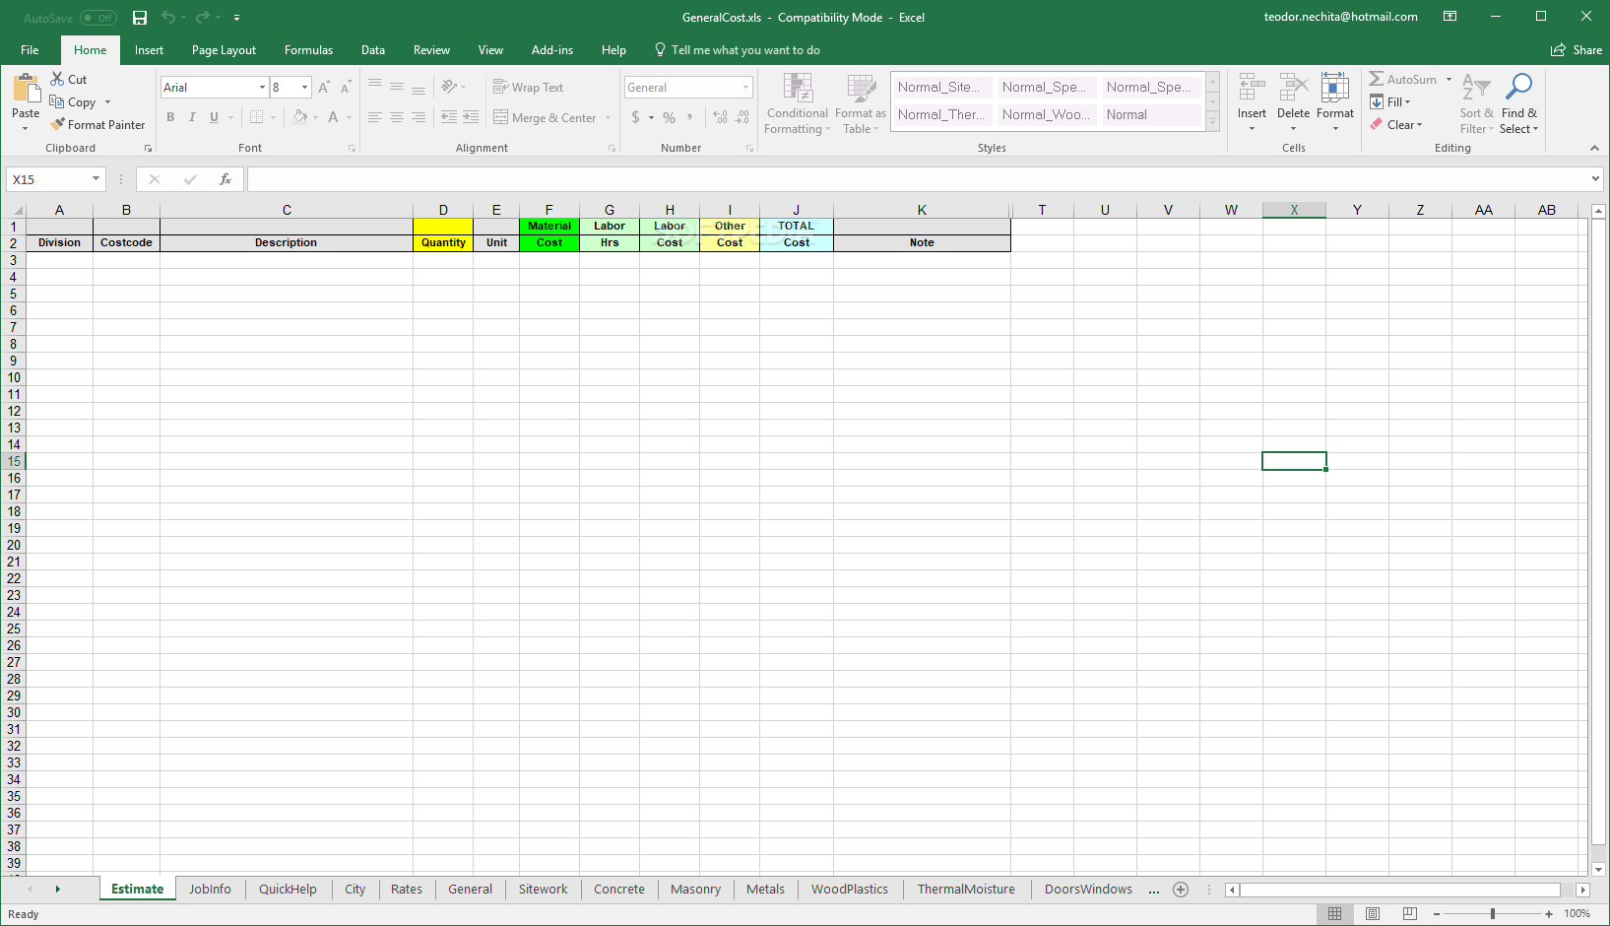Toggle Italic formatting

click(192, 117)
